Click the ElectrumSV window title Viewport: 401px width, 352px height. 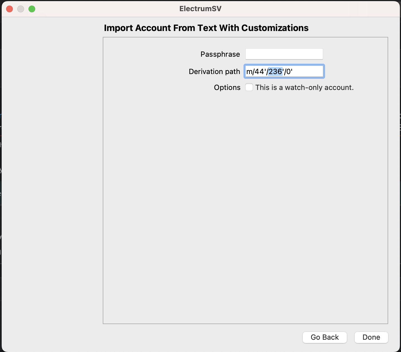(x=200, y=9)
